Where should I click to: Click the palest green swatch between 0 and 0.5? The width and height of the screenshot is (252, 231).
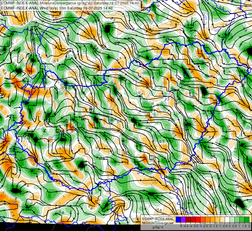pos(232,219)
